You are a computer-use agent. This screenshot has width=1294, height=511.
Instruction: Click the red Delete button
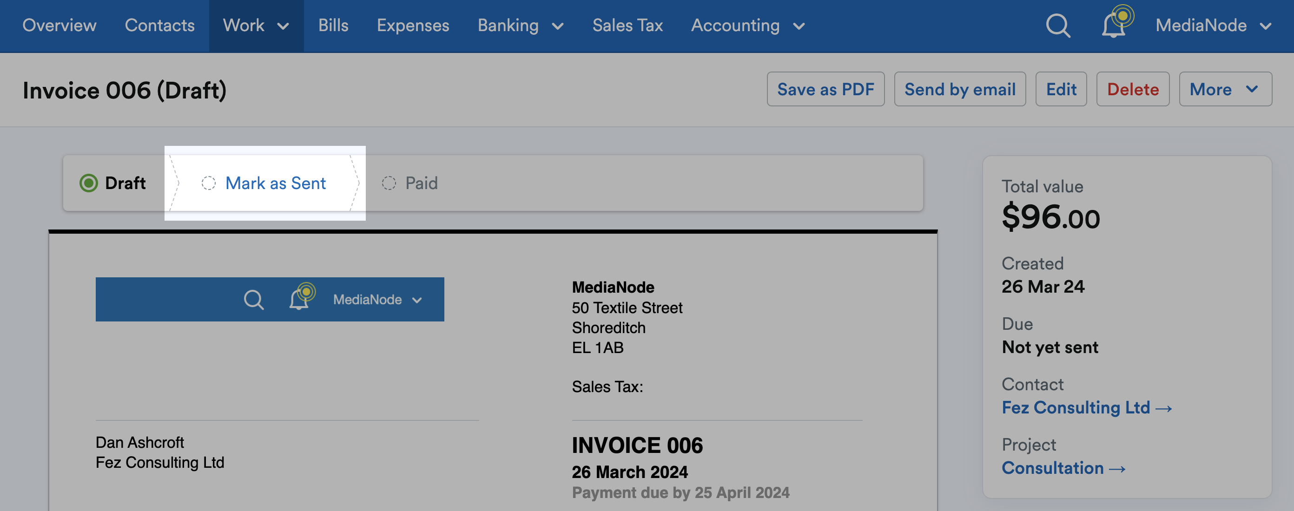[x=1132, y=89]
